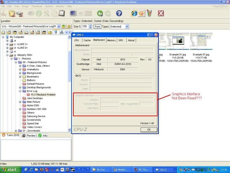
Task: Click the left arrow of the tree tab scroller
Action: point(67,32)
